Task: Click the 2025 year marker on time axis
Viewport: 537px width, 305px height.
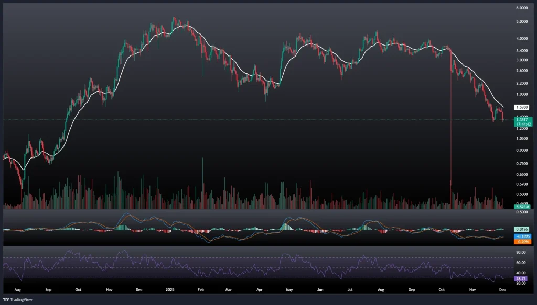Action: [169, 289]
